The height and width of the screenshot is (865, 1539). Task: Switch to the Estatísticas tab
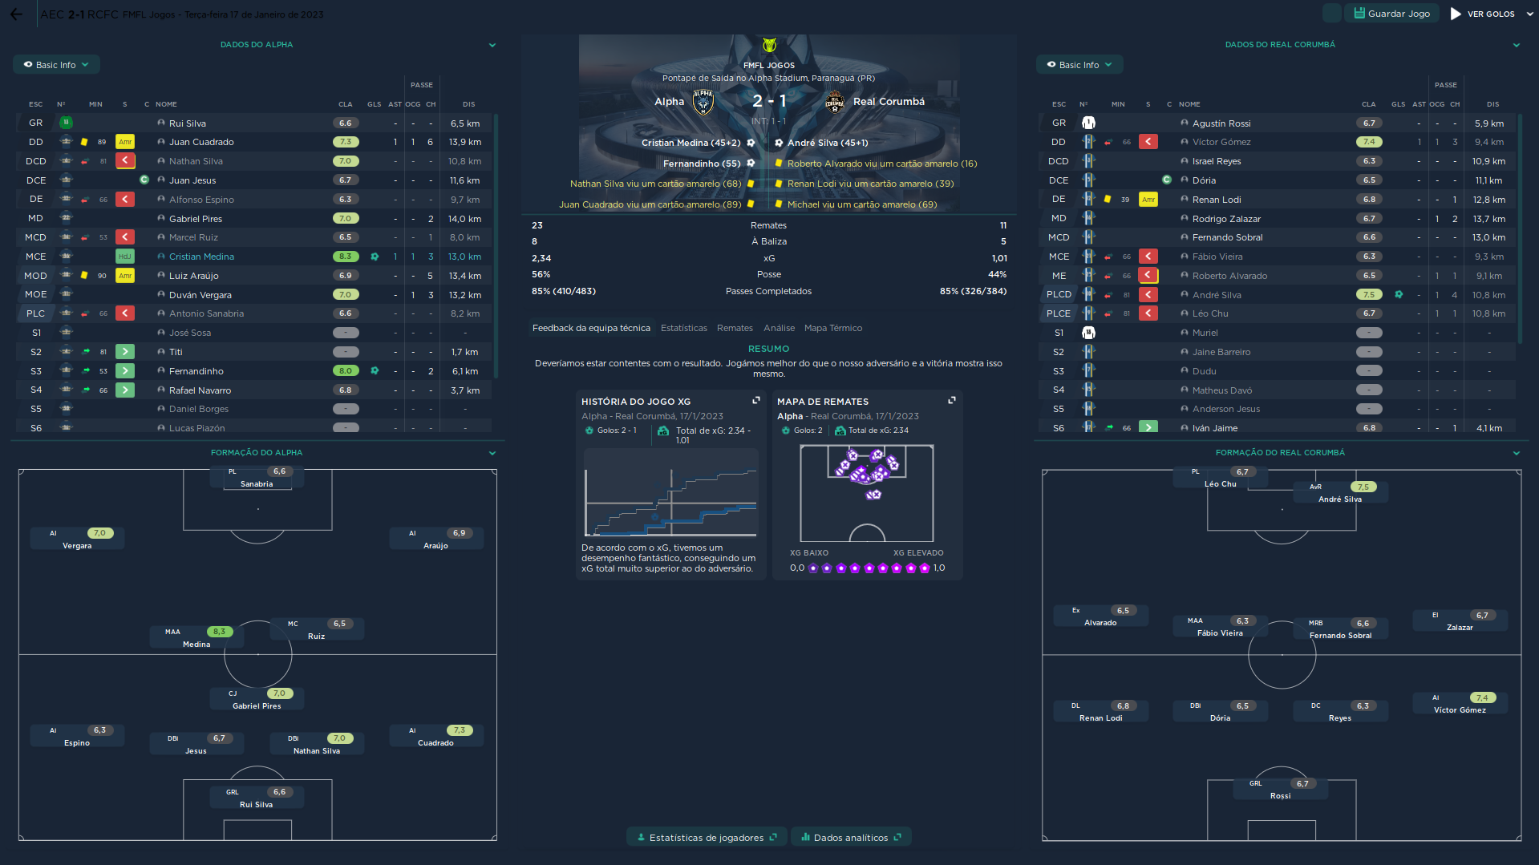[x=683, y=328]
